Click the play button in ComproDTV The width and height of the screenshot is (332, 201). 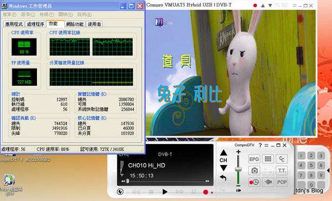point(165,192)
